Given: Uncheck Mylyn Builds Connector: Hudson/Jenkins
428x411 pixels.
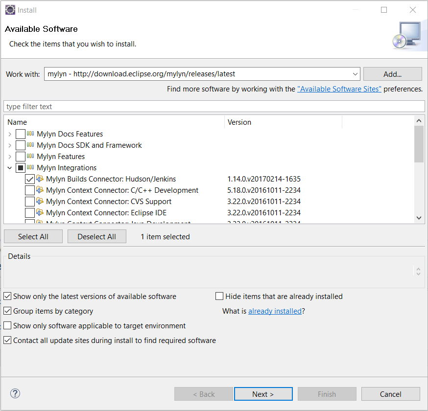Looking at the screenshot, I should coord(30,179).
